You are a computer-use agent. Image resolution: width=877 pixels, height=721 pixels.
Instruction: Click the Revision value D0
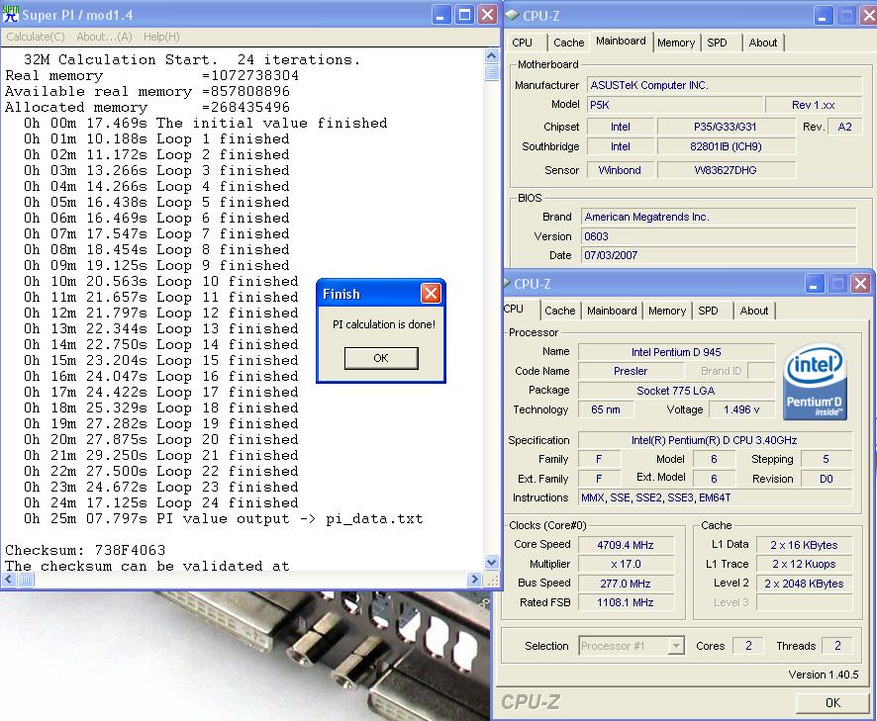tap(827, 479)
